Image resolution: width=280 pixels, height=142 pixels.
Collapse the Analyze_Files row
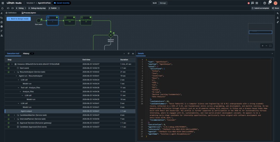[x=20, y=92]
